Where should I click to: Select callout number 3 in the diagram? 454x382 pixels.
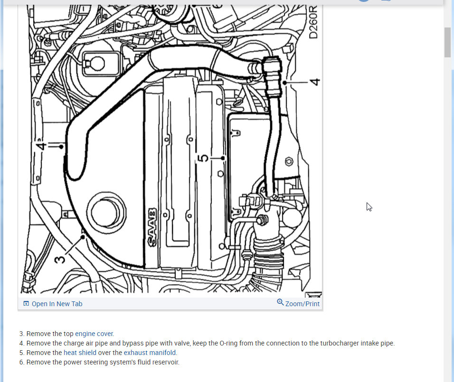coord(60,260)
